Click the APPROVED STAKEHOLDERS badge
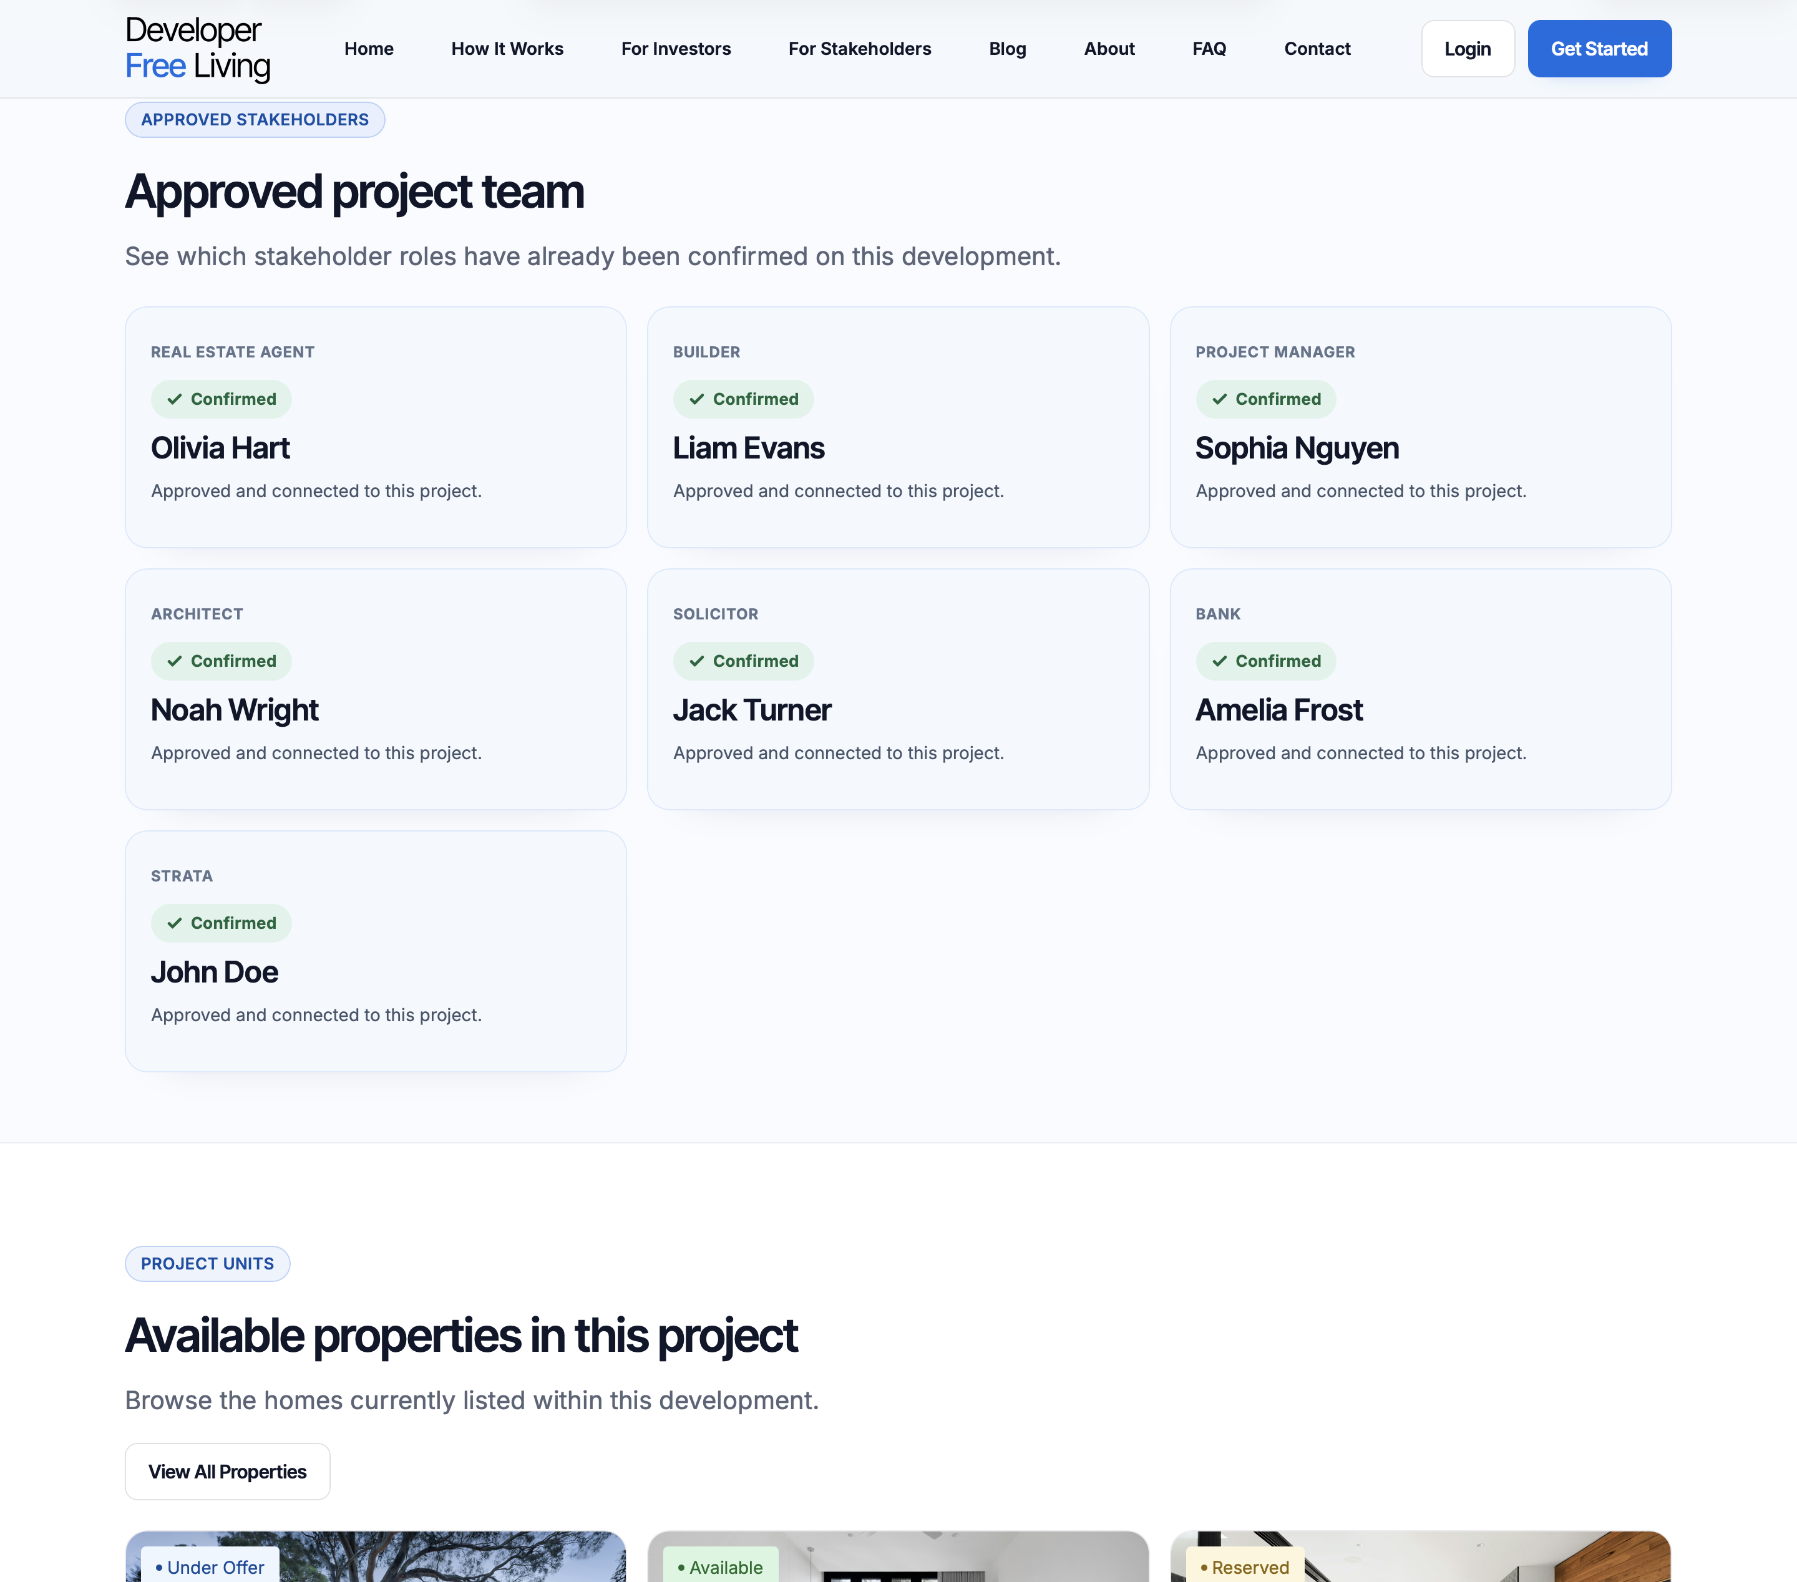This screenshot has width=1797, height=1582. pos(254,120)
